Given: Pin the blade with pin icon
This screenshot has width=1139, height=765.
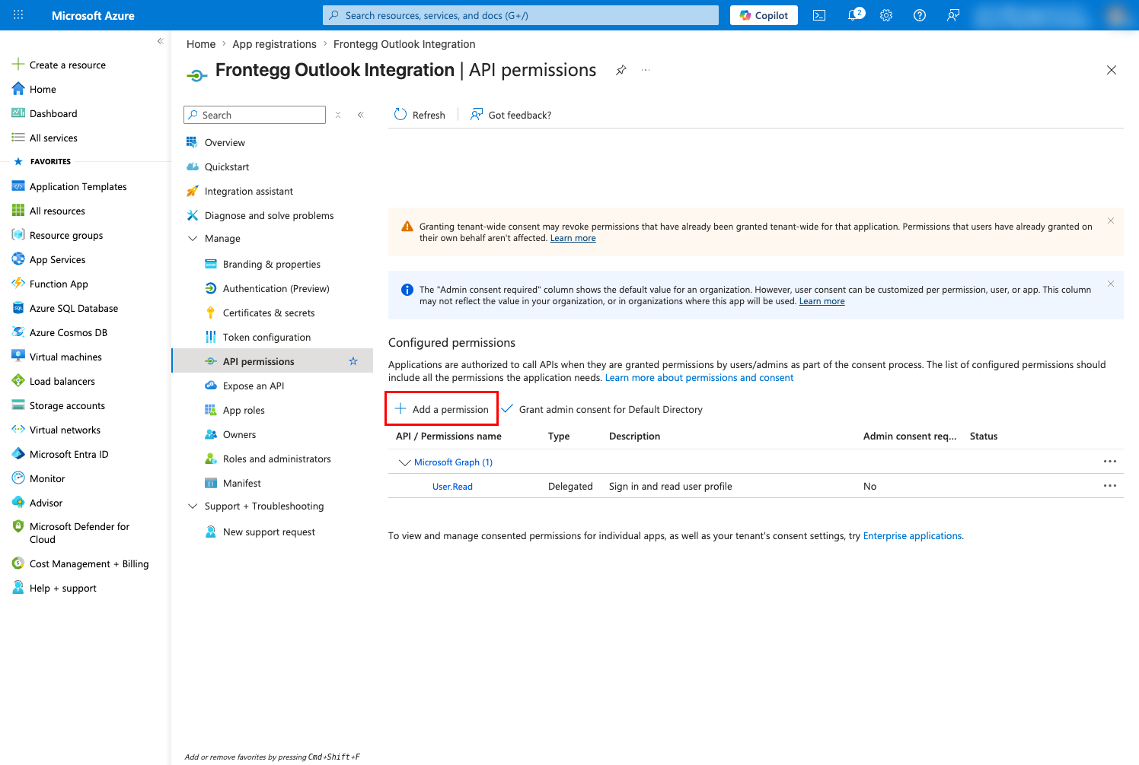Looking at the screenshot, I should [x=621, y=70].
